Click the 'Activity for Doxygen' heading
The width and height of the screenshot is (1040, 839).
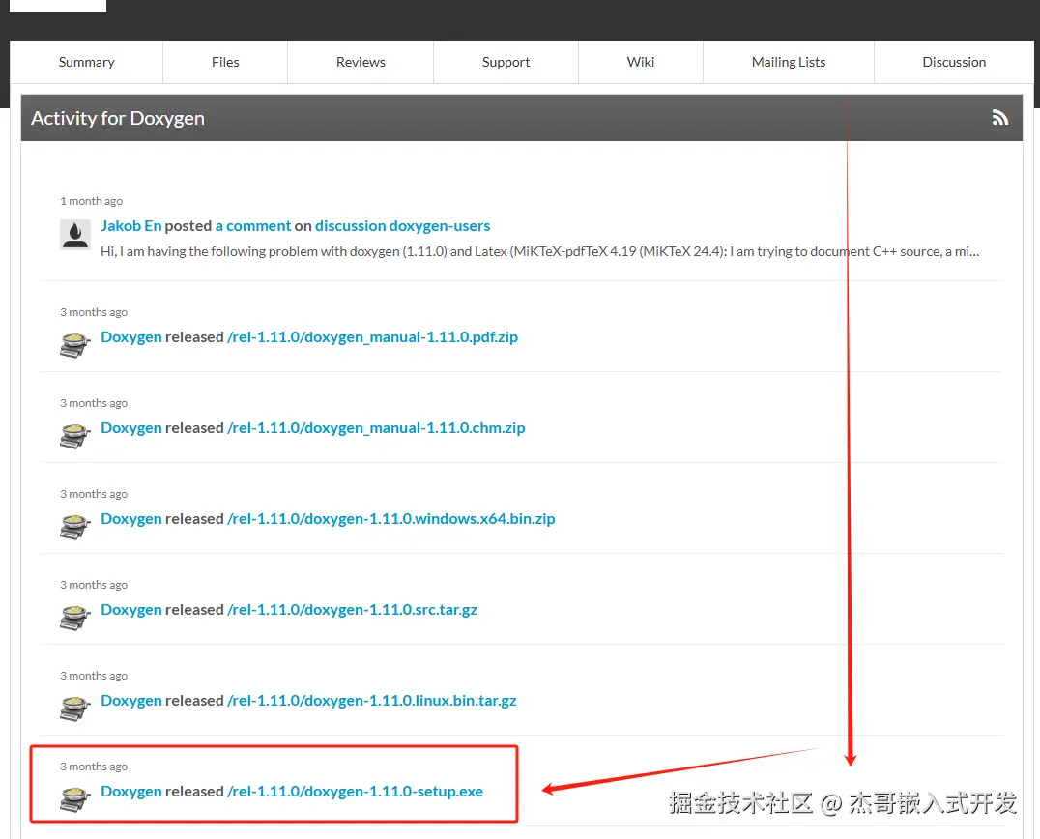[x=118, y=118]
